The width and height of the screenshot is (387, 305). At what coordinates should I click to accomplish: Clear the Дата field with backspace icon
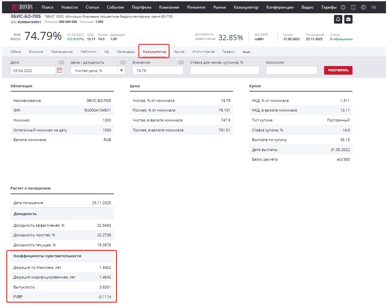[61, 62]
